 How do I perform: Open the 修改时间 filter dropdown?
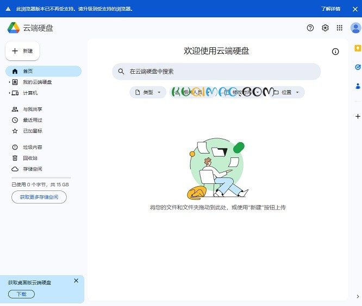point(242,92)
